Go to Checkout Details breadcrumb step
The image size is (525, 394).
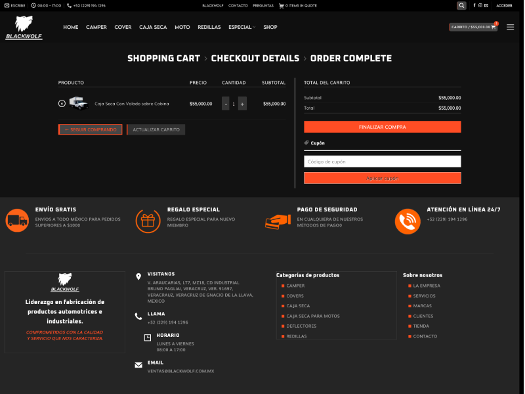point(255,58)
